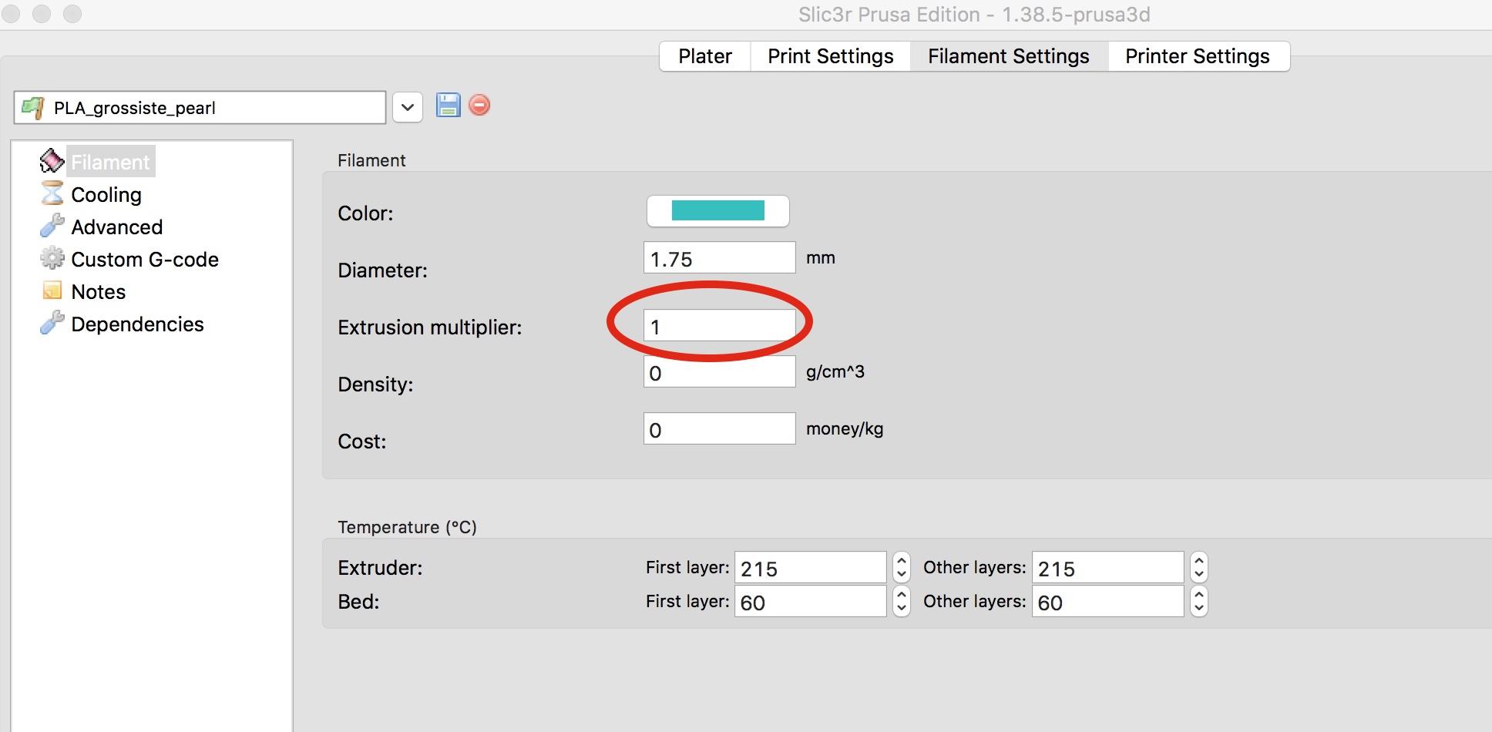Select Advanced in the sidebar tree

[117, 227]
